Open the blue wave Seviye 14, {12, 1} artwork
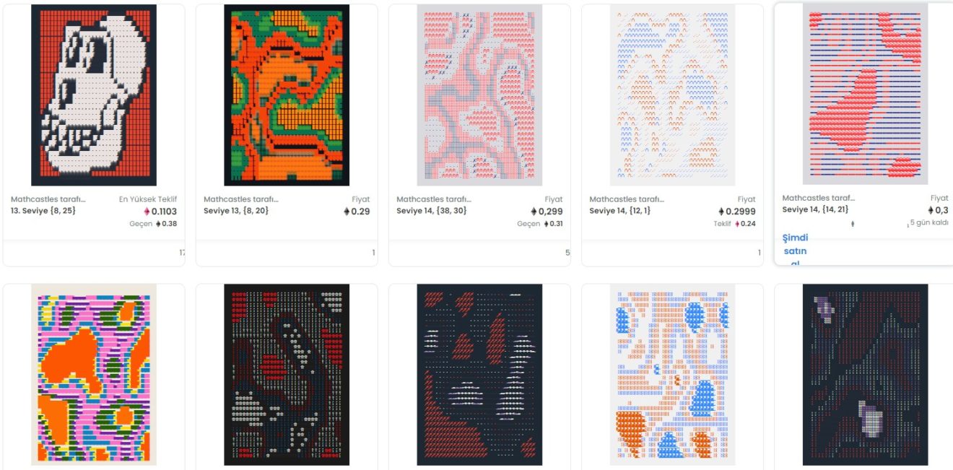Image resolution: width=953 pixels, height=470 pixels. [672, 95]
